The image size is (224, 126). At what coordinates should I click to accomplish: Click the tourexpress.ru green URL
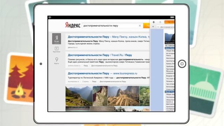click(x=73, y=82)
